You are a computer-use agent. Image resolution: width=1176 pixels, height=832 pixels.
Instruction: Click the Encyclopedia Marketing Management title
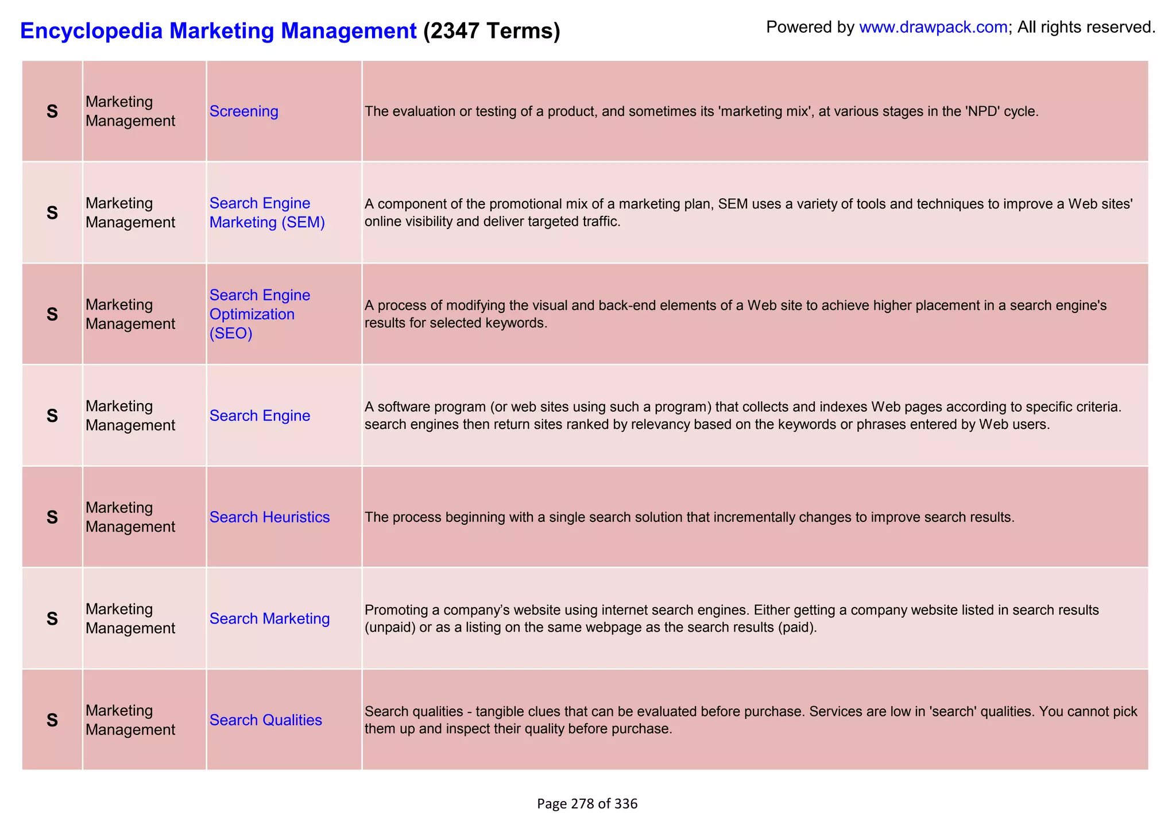(x=218, y=30)
